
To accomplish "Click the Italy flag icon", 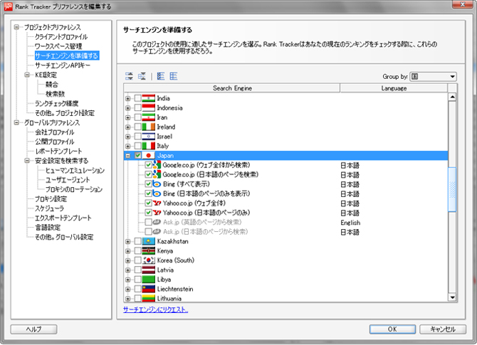I will click(x=149, y=146).
